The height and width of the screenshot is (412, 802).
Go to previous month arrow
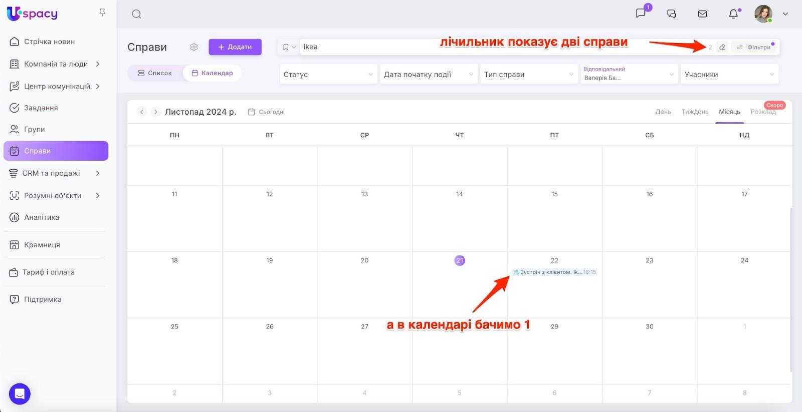[x=142, y=112]
